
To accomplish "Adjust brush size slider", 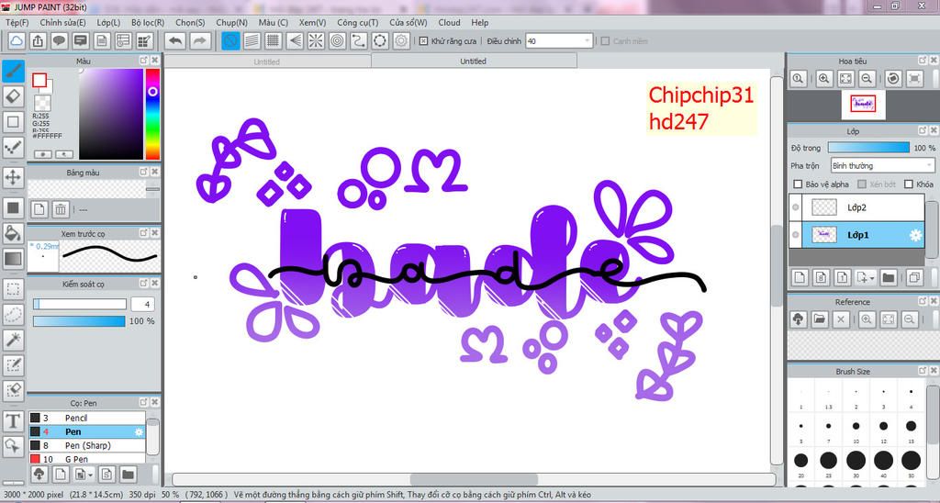I will 80,304.
